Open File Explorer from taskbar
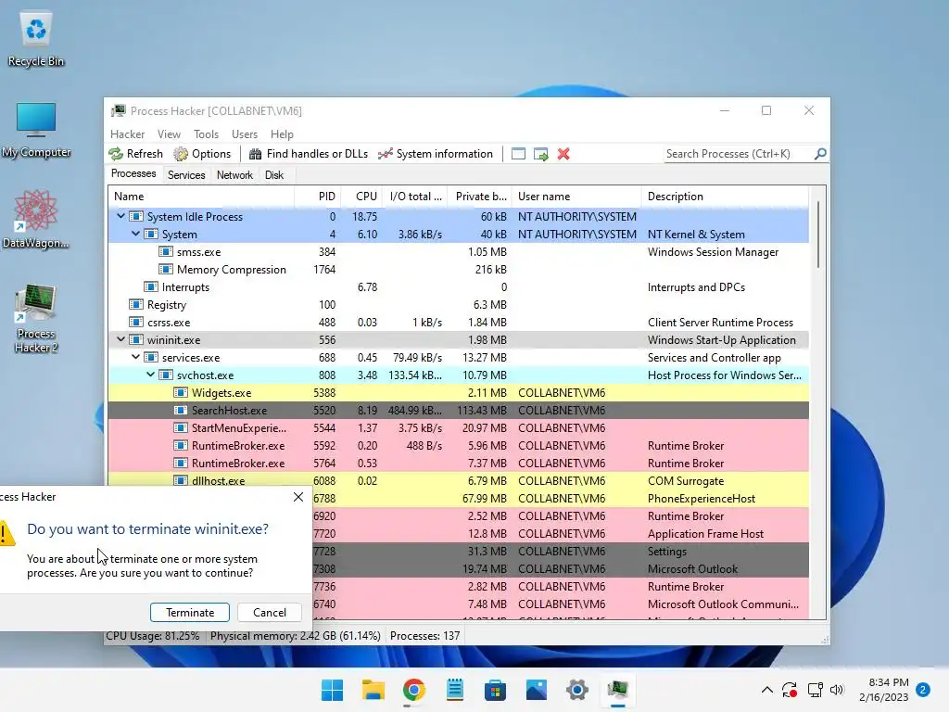 point(373,690)
